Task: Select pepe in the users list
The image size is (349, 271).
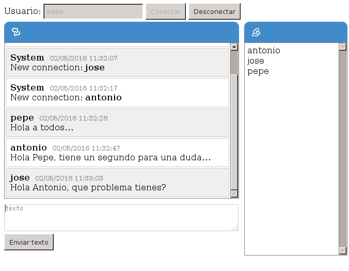Action: pos(258,71)
